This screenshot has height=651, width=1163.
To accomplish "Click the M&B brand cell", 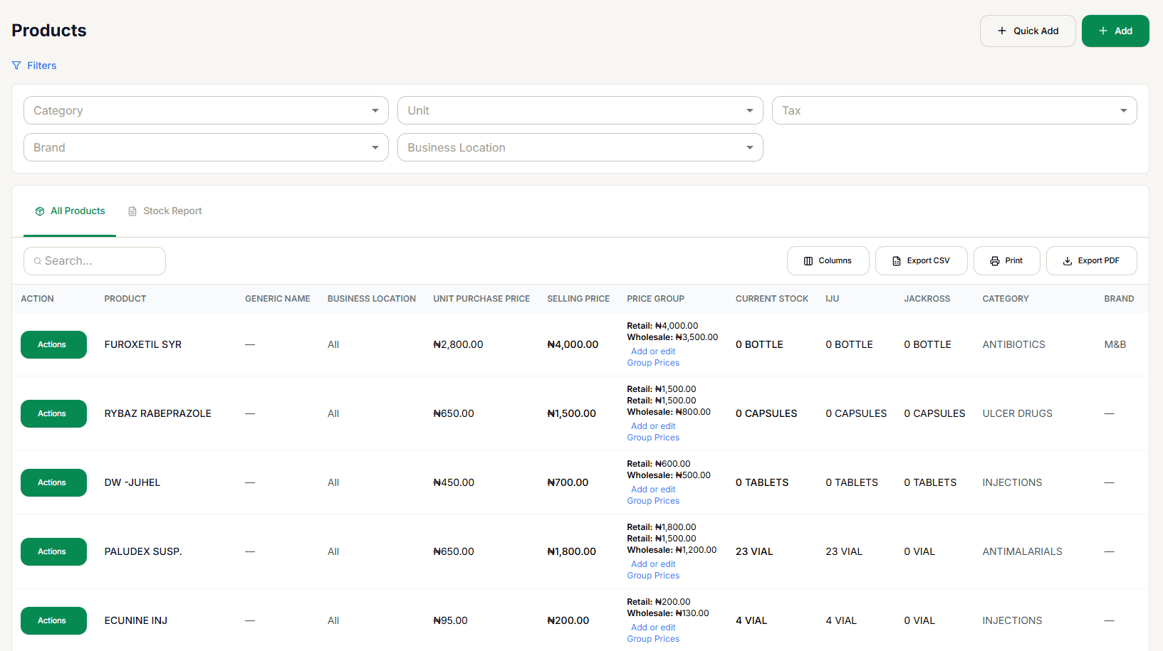I will [1115, 344].
